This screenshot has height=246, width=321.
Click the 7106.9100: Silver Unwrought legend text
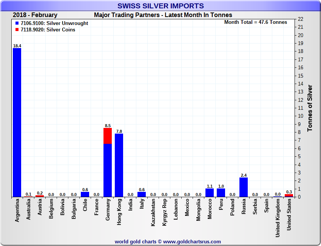point(54,23)
